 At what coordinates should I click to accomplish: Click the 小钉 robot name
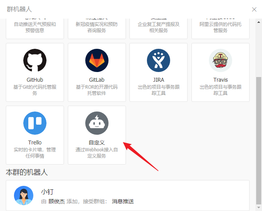[47, 192]
